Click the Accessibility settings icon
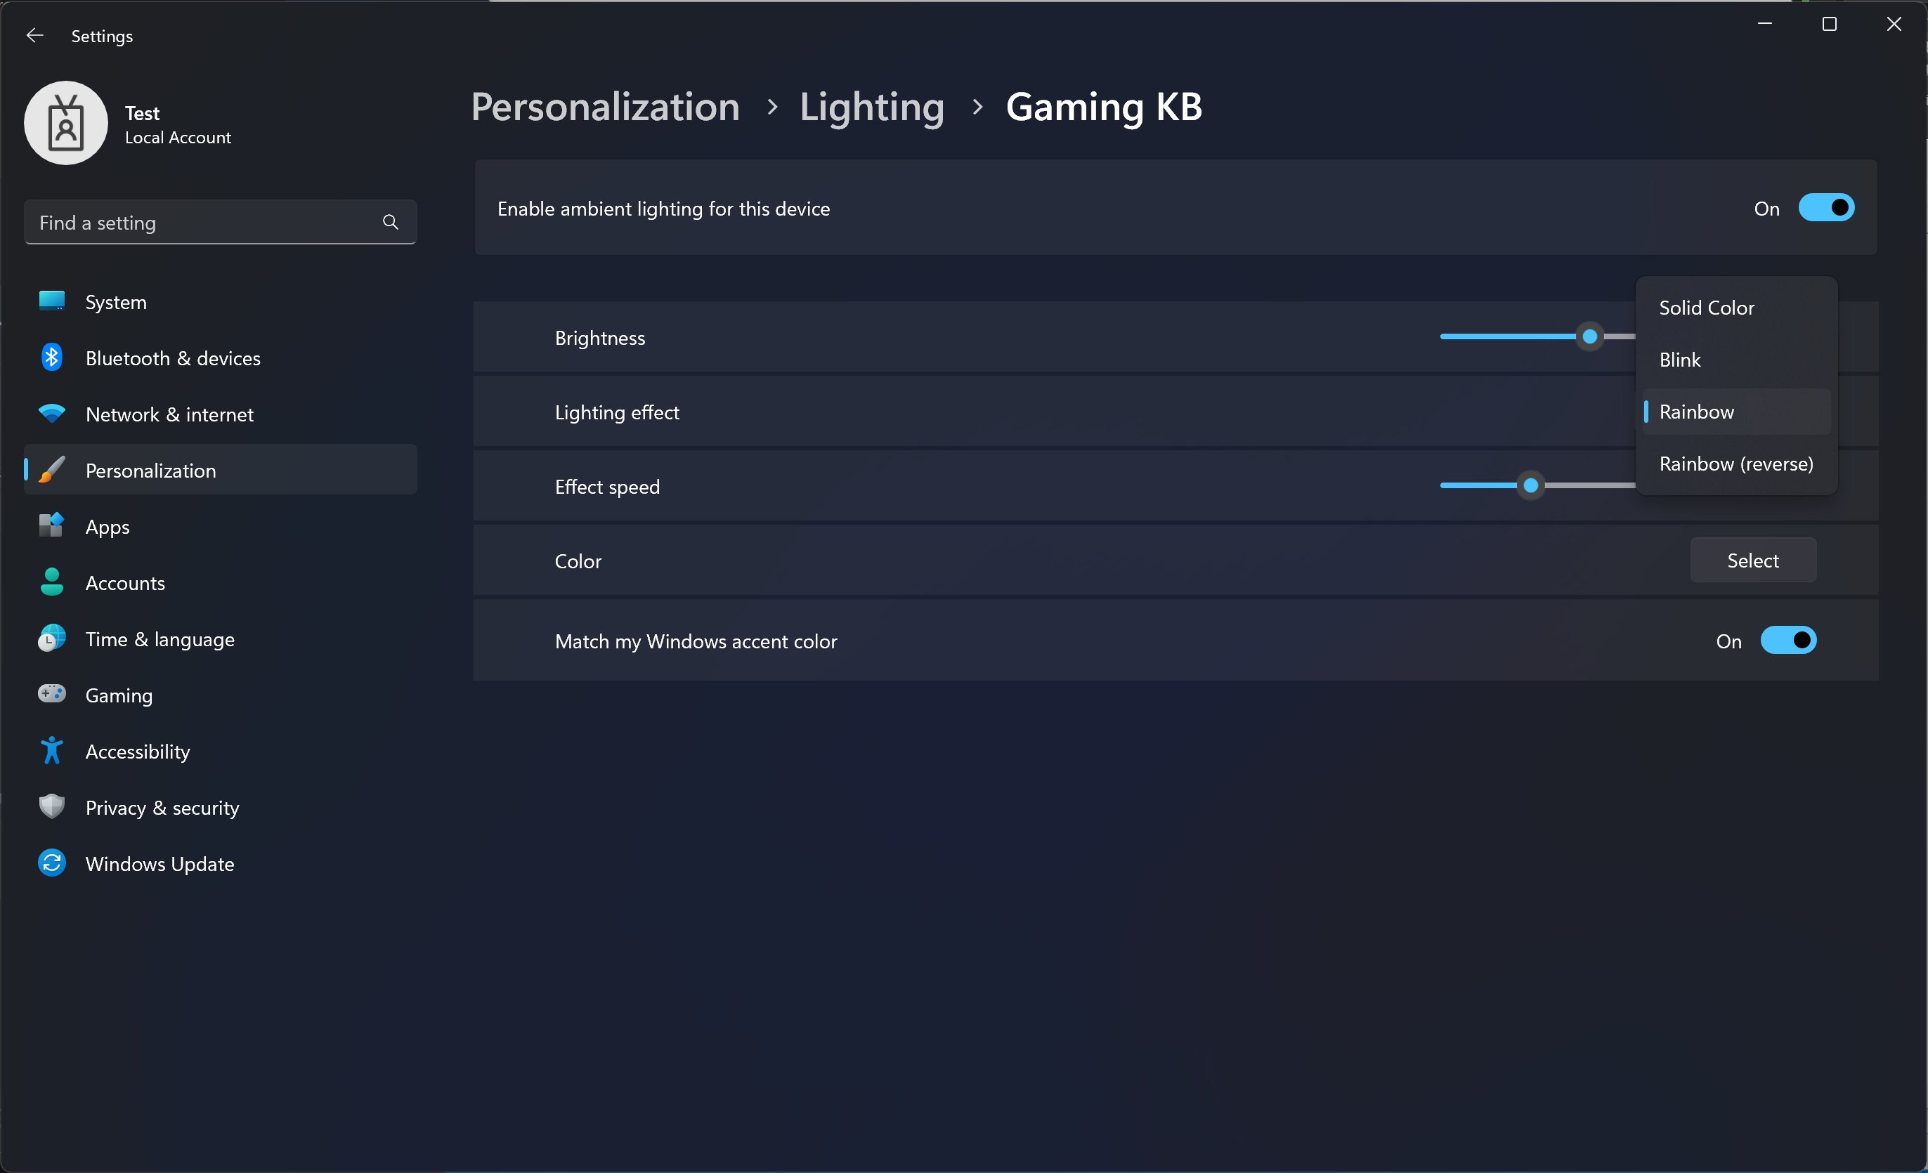The image size is (1928, 1173). coord(51,750)
